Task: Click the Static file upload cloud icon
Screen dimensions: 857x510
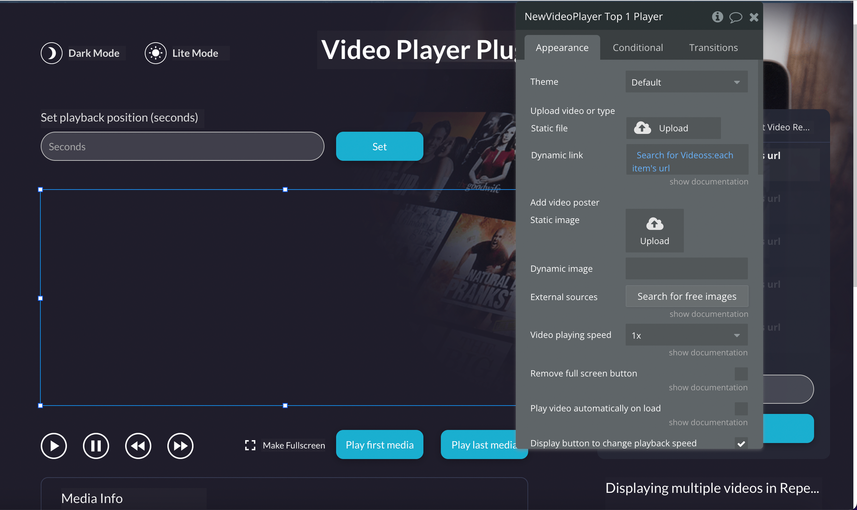Action: [642, 128]
